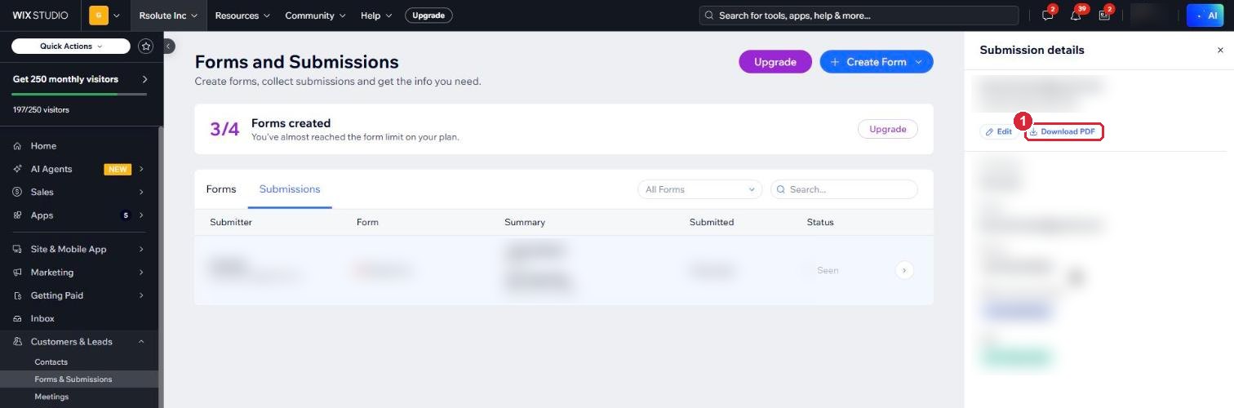
Task: Click the Home icon in the sidebar
Action: (18, 146)
